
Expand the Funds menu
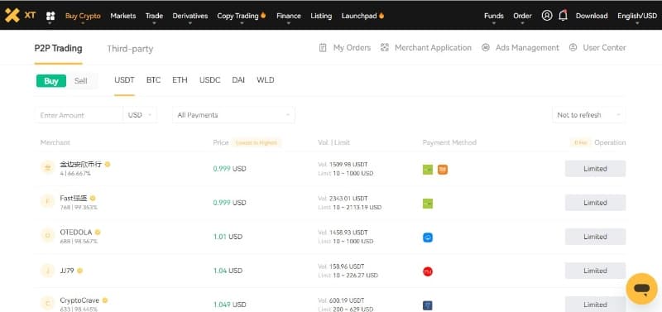pyautogui.click(x=493, y=16)
